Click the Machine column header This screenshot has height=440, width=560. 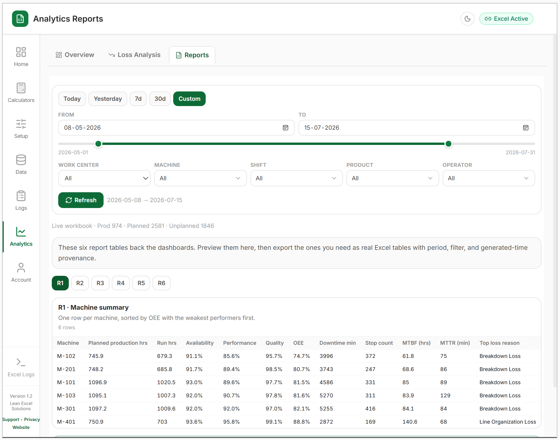coord(68,343)
